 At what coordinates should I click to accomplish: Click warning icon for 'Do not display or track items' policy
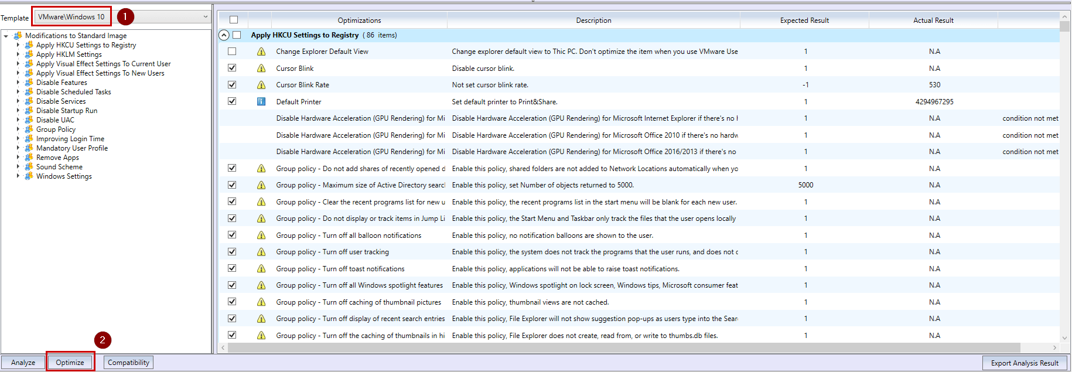pyautogui.click(x=261, y=219)
